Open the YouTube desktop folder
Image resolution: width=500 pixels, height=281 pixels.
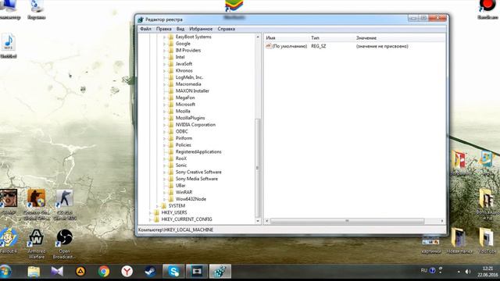coord(487,241)
